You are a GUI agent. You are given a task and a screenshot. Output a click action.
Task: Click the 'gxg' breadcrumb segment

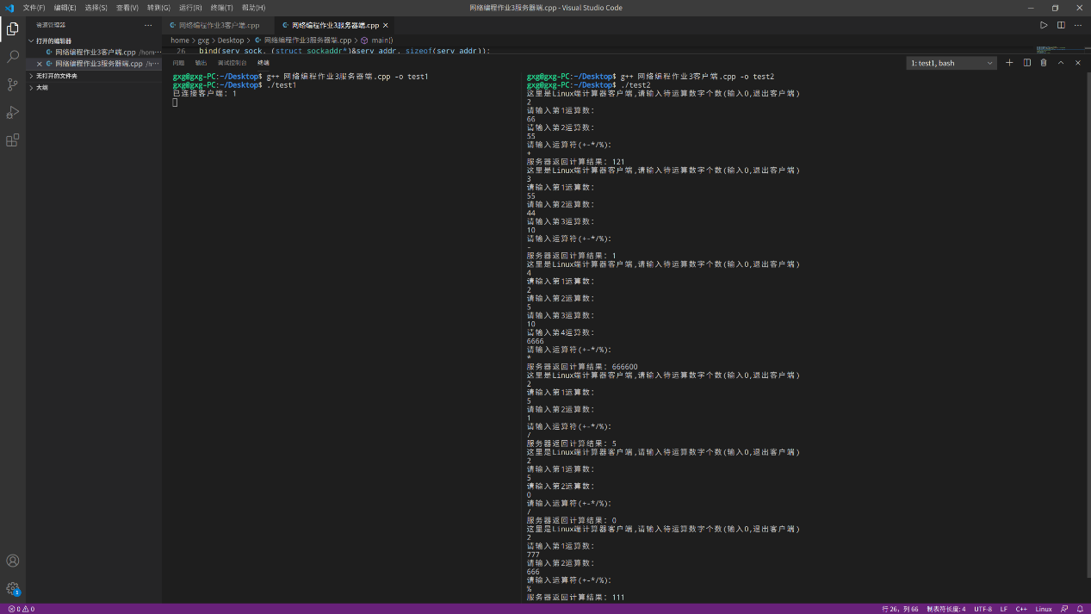pyautogui.click(x=204, y=40)
